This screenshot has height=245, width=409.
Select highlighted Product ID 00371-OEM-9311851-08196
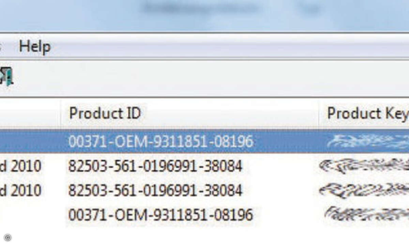pos(161,141)
